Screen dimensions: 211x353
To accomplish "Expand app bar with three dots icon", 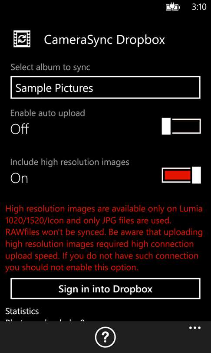I will coord(195,328).
